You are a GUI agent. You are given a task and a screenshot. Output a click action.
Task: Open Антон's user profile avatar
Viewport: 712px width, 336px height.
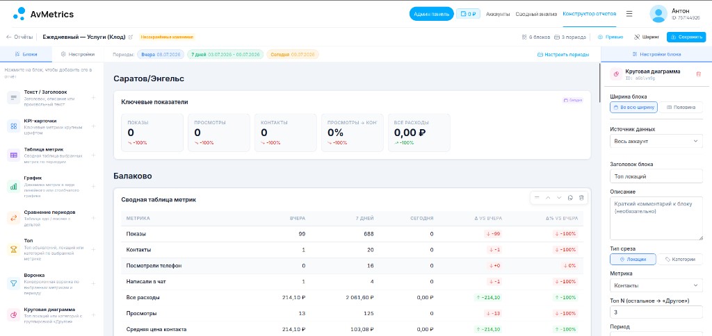[x=658, y=14]
